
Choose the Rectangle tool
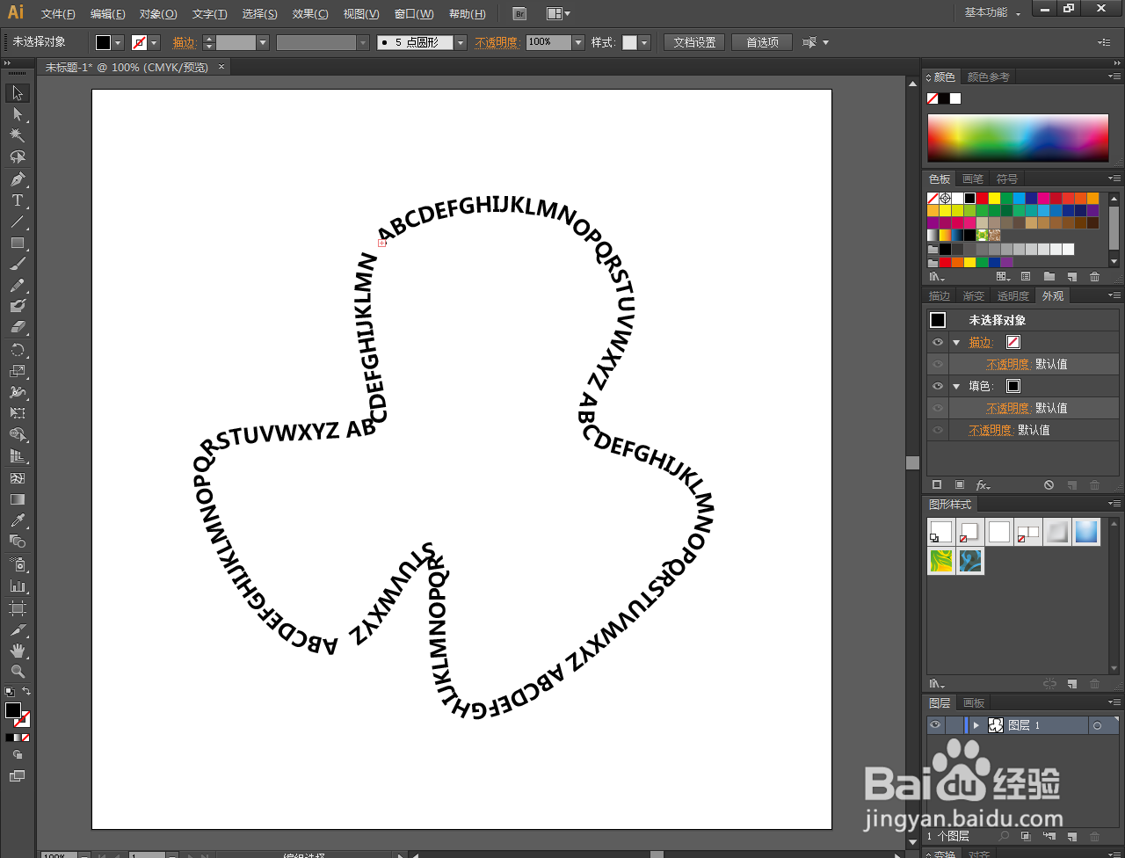coord(17,243)
